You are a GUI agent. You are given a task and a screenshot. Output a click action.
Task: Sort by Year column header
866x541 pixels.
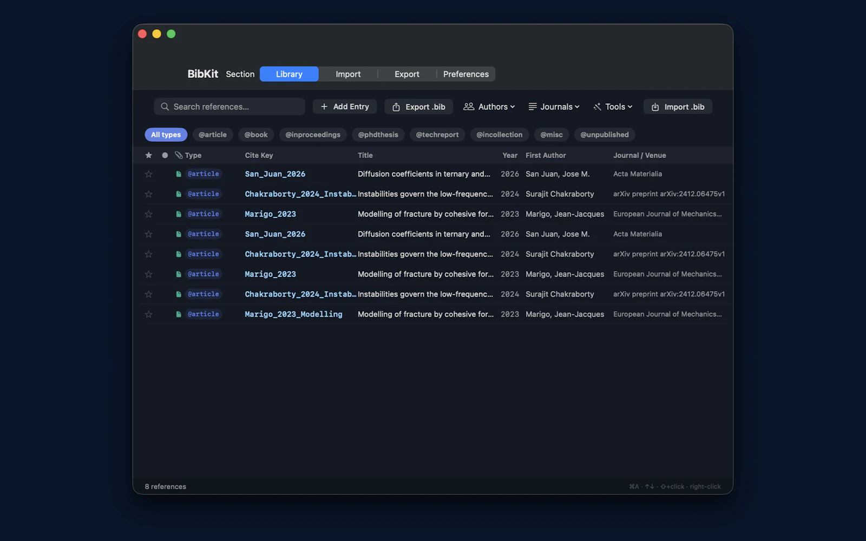tap(510, 155)
